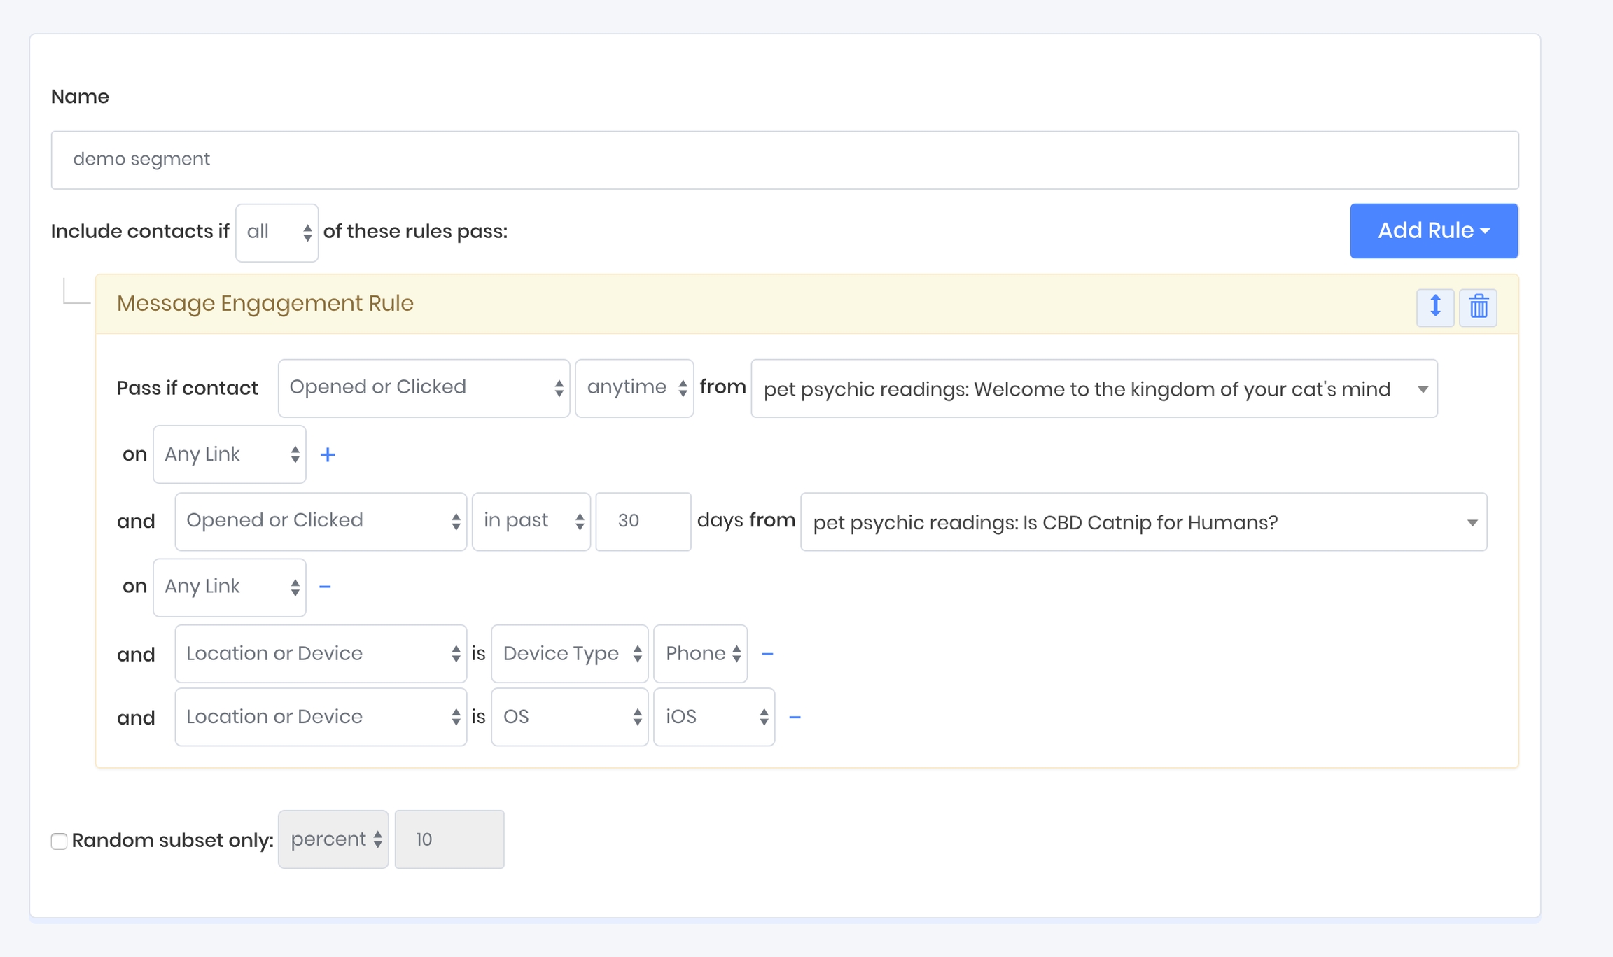Open the Phone device value dropdown
Viewport: 1613px width, 957px height.
(x=701, y=654)
